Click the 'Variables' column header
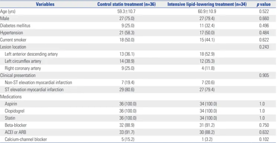The image size is (278, 143). tap(45, 4)
